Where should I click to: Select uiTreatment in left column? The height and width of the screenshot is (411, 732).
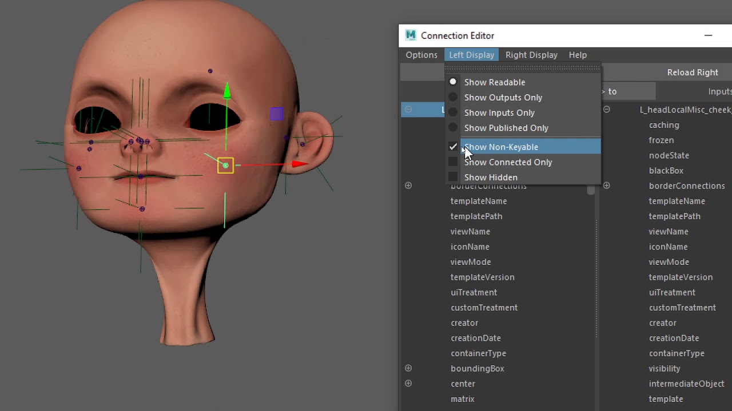[474, 292]
